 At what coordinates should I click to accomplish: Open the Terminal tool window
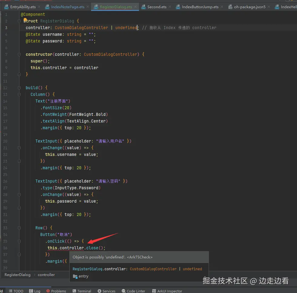coord(82,291)
